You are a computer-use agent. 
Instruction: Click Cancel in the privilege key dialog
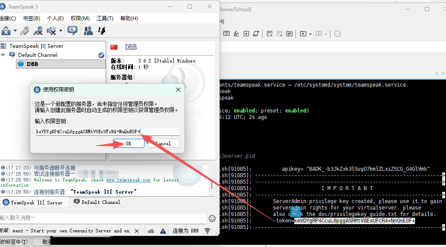click(163, 144)
